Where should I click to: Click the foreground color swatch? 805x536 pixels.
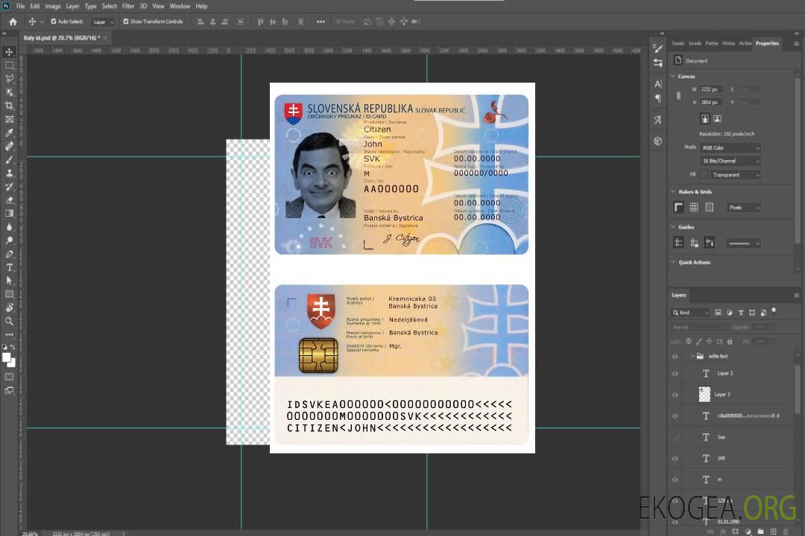(x=6, y=357)
